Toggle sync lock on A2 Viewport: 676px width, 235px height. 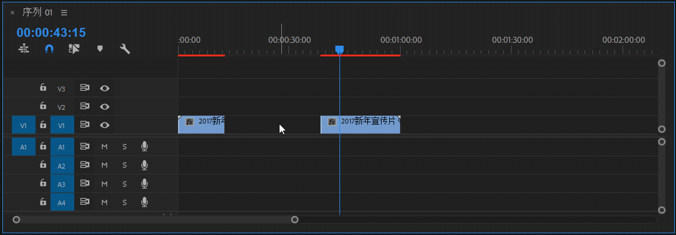click(x=84, y=165)
